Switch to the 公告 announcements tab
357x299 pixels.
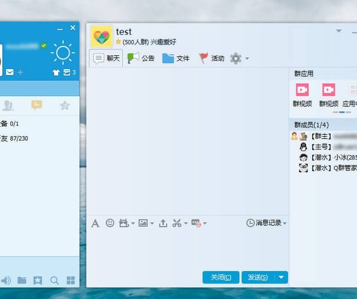pos(141,58)
